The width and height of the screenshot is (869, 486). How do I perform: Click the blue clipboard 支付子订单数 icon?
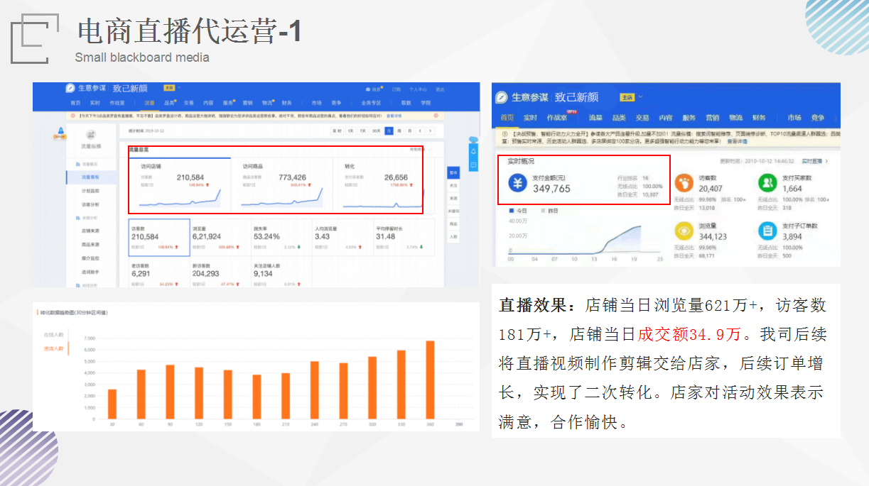coord(768,231)
